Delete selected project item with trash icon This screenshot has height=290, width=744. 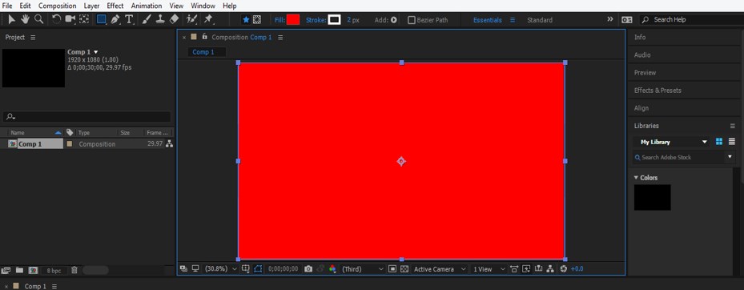point(74,270)
